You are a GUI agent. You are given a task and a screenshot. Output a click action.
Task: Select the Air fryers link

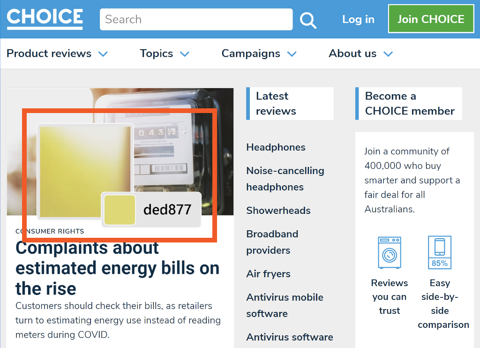pyautogui.click(x=268, y=274)
